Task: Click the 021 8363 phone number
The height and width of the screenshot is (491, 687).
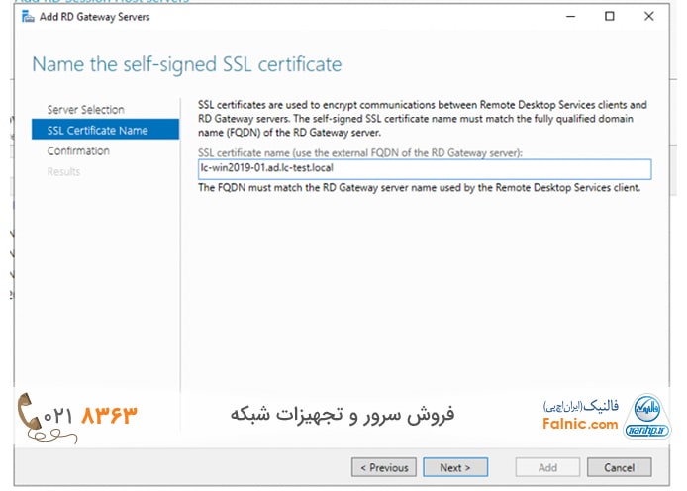Action: [x=104, y=413]
